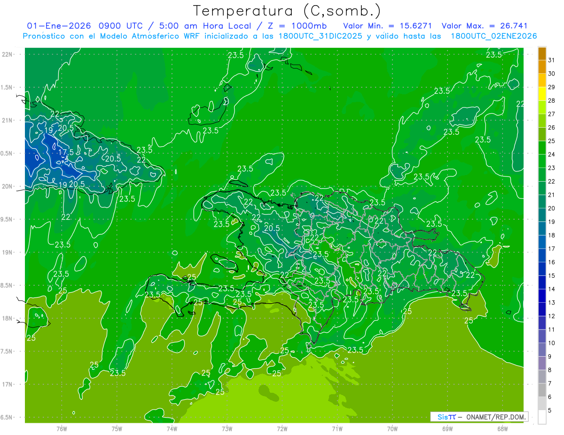Click the color legend number '20'
The image size is (564, 435).
point(551,208)
